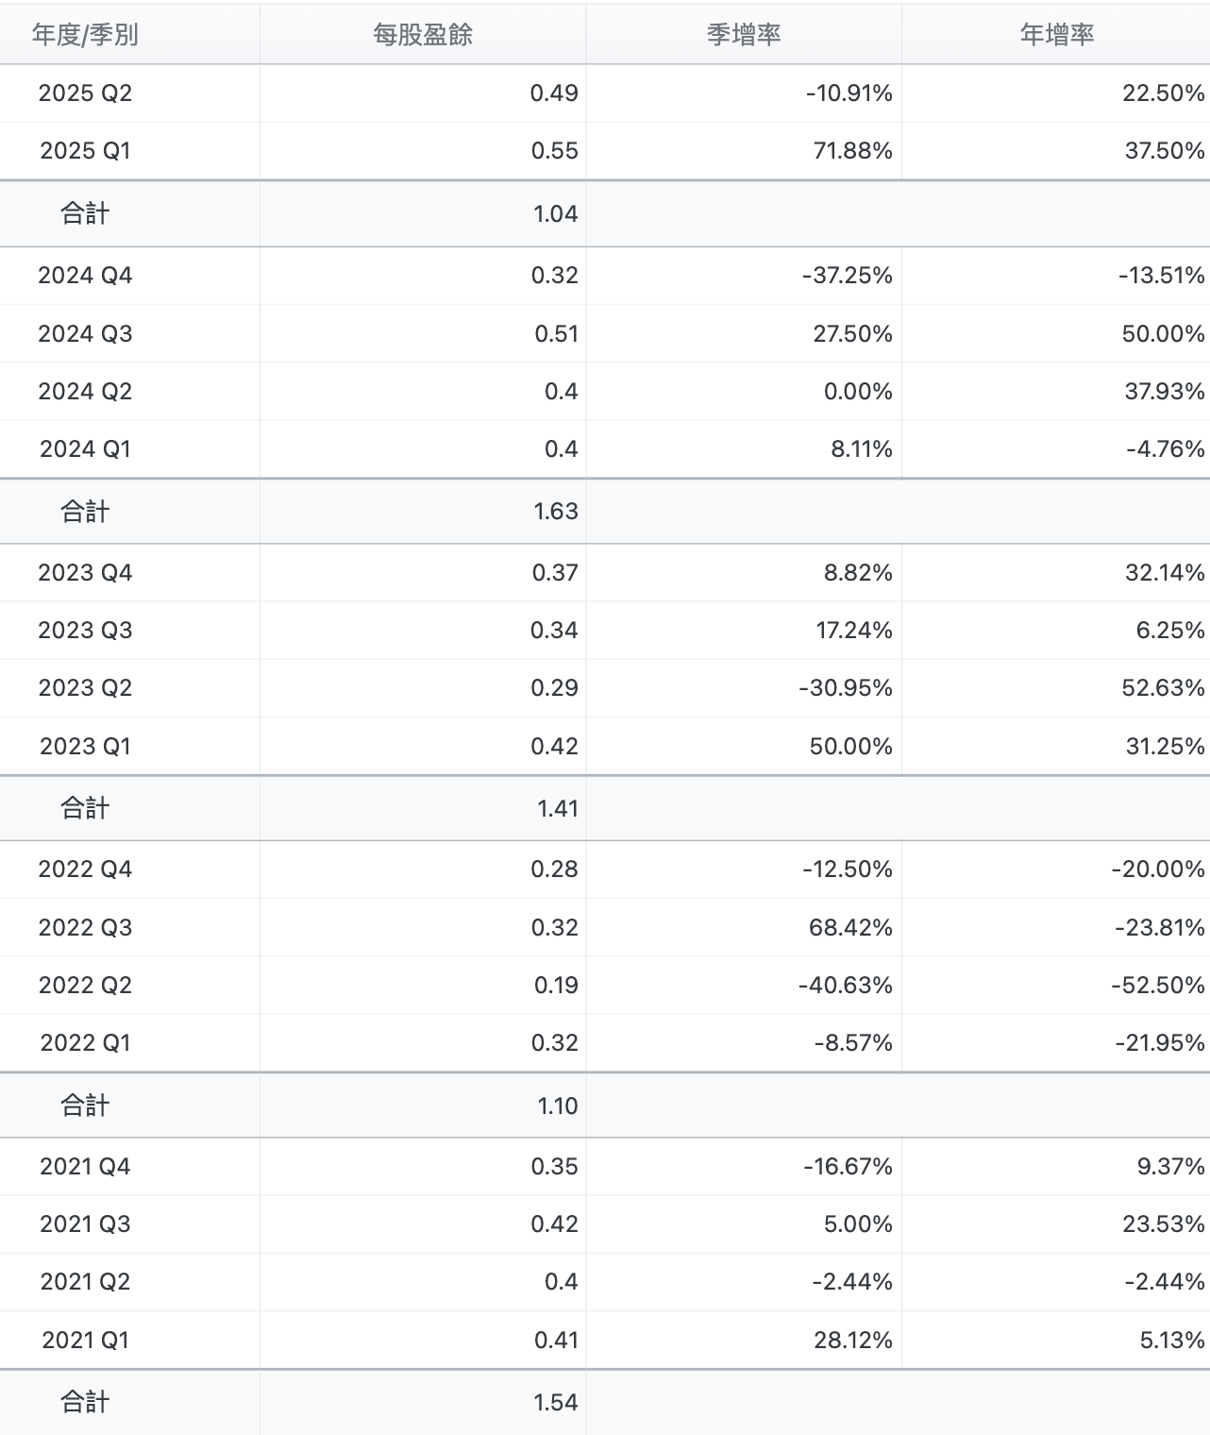Select the 年增率 column header
The height and width of the screenshot is (1435, 1210).
tap(1056, 35)
